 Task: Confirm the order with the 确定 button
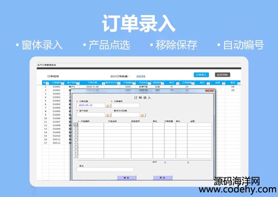[x=126, y=178]
